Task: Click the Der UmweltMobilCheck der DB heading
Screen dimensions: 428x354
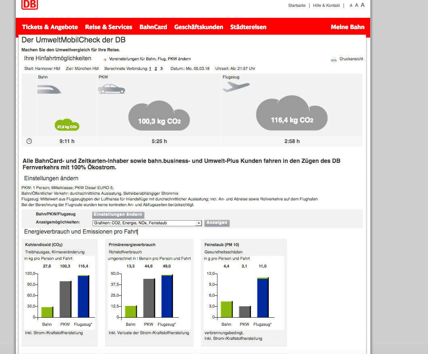Action: tap(74, 40)
